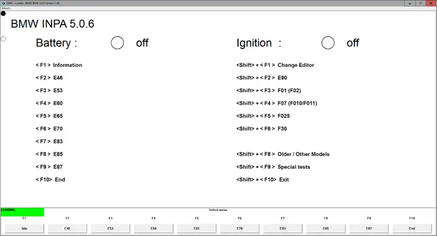Click the BMW app icon in title bar
The width and height of the screenshot is (437, 236).
click(2, 3)
